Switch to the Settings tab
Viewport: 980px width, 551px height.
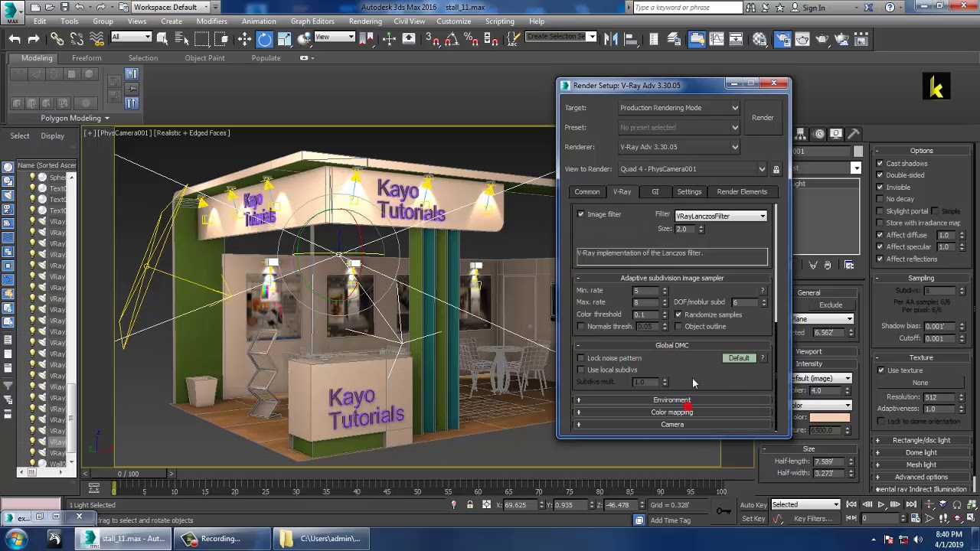[x=689, y=192]
